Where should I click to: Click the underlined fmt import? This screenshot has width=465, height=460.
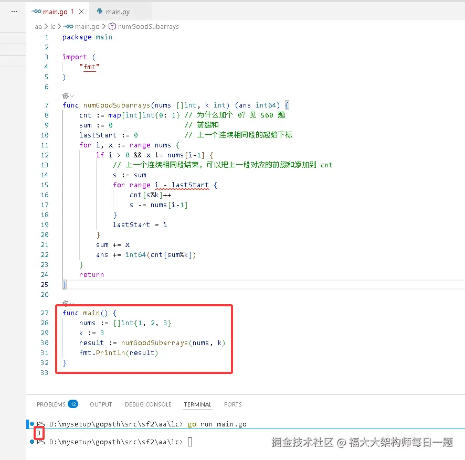click(x=89, y=67)
